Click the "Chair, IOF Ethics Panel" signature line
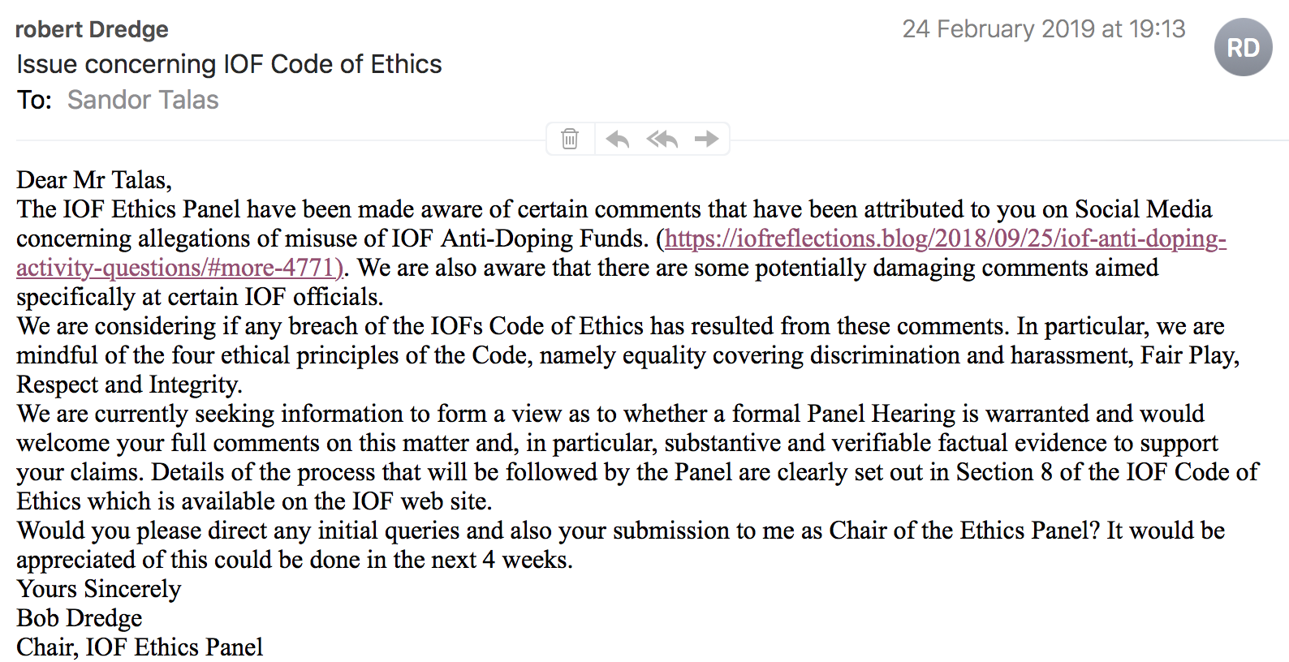Image resolution: width=1289 pixels, height=662 pixels. pos(140,647)
